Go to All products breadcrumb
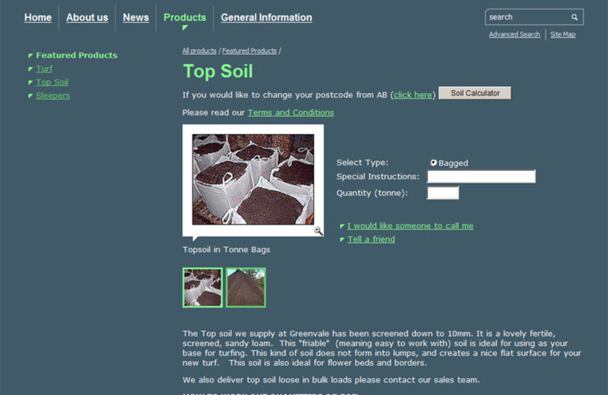608x395 pixels. [199, 51]
